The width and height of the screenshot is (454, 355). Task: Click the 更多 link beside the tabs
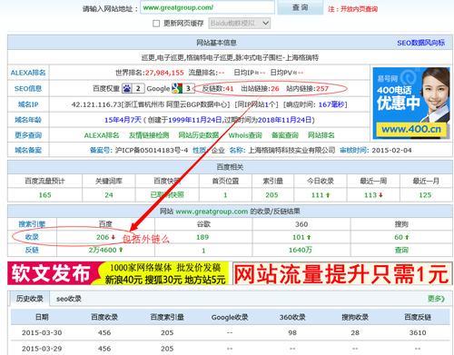[436, 299]
